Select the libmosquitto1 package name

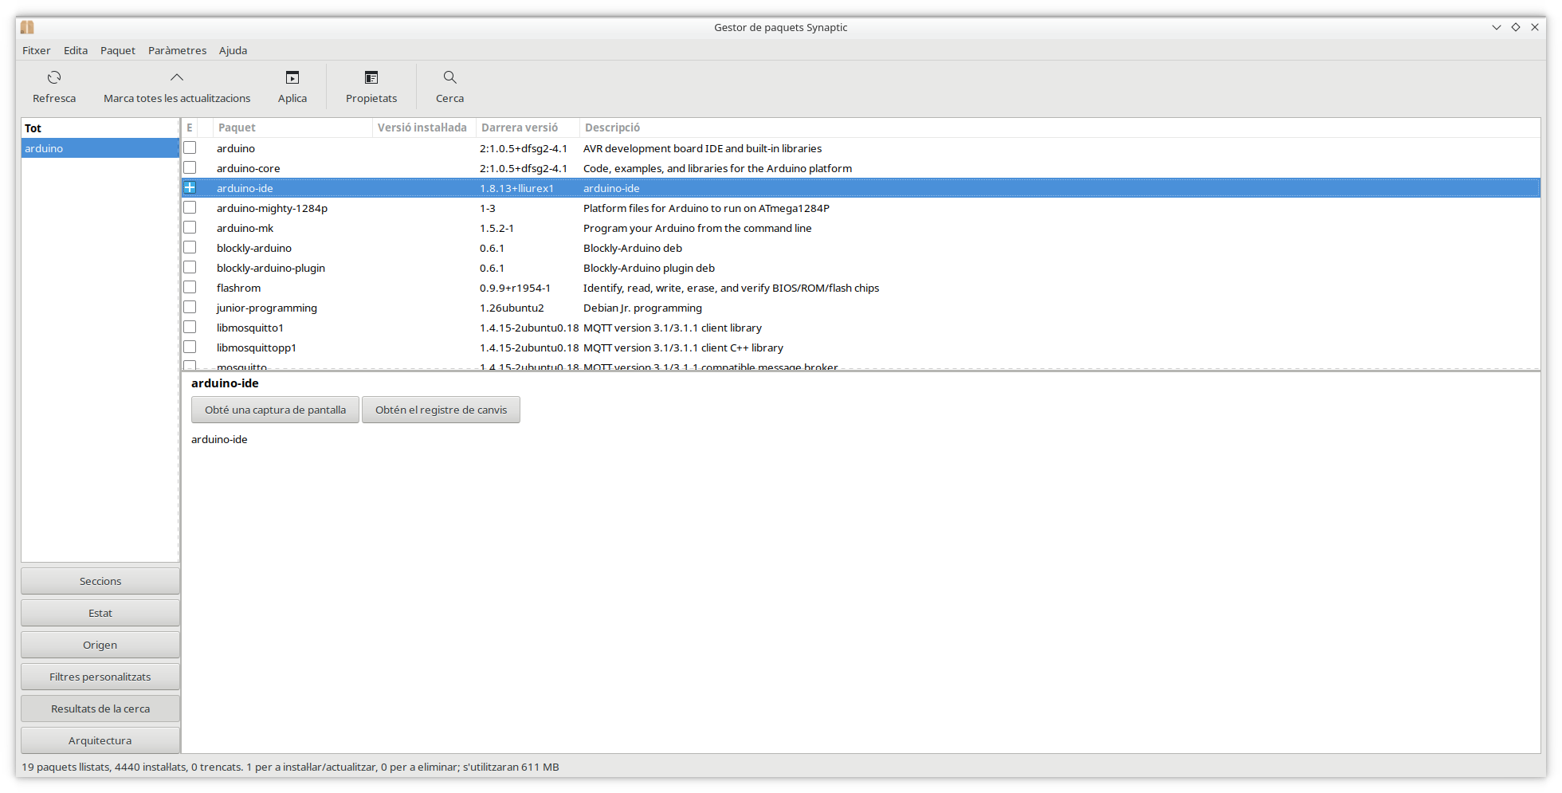(250, 328)
